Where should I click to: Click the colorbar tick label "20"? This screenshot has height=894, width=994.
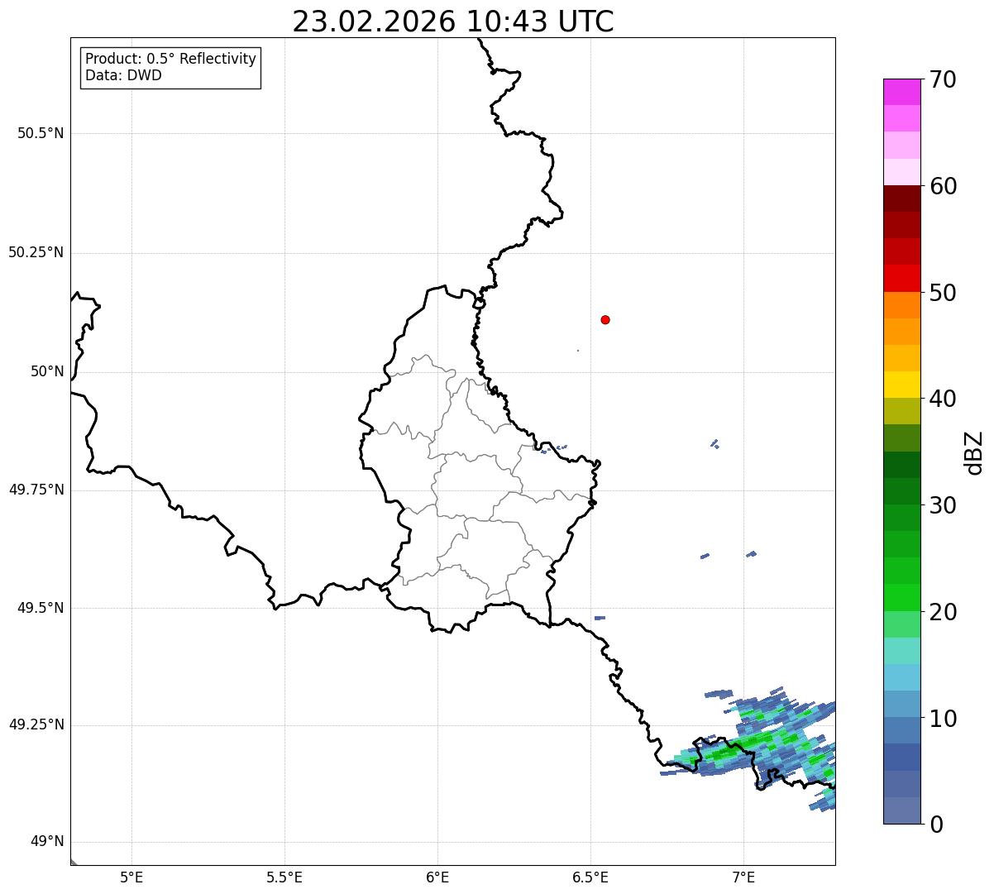tap(943, 612)
